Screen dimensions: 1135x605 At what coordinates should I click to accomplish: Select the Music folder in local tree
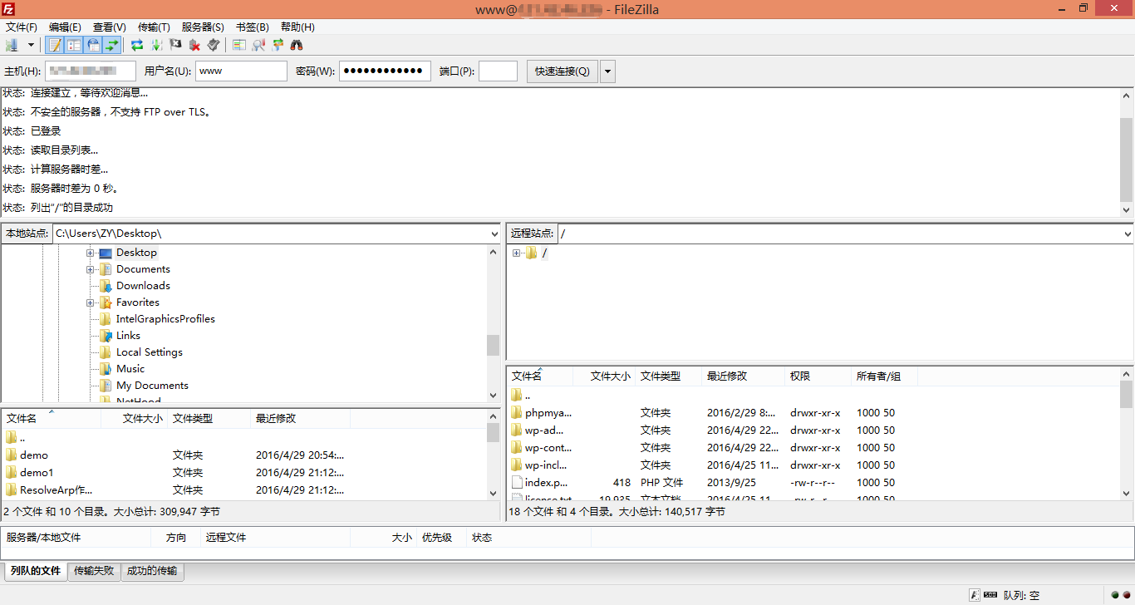130,369
